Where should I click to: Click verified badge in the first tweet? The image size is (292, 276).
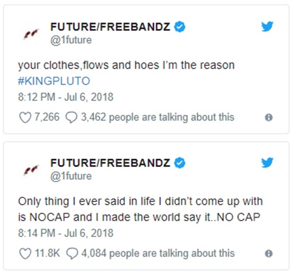point(180,27)
